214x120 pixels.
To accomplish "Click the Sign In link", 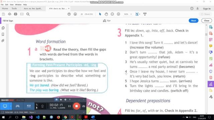I will coord(207,9).
